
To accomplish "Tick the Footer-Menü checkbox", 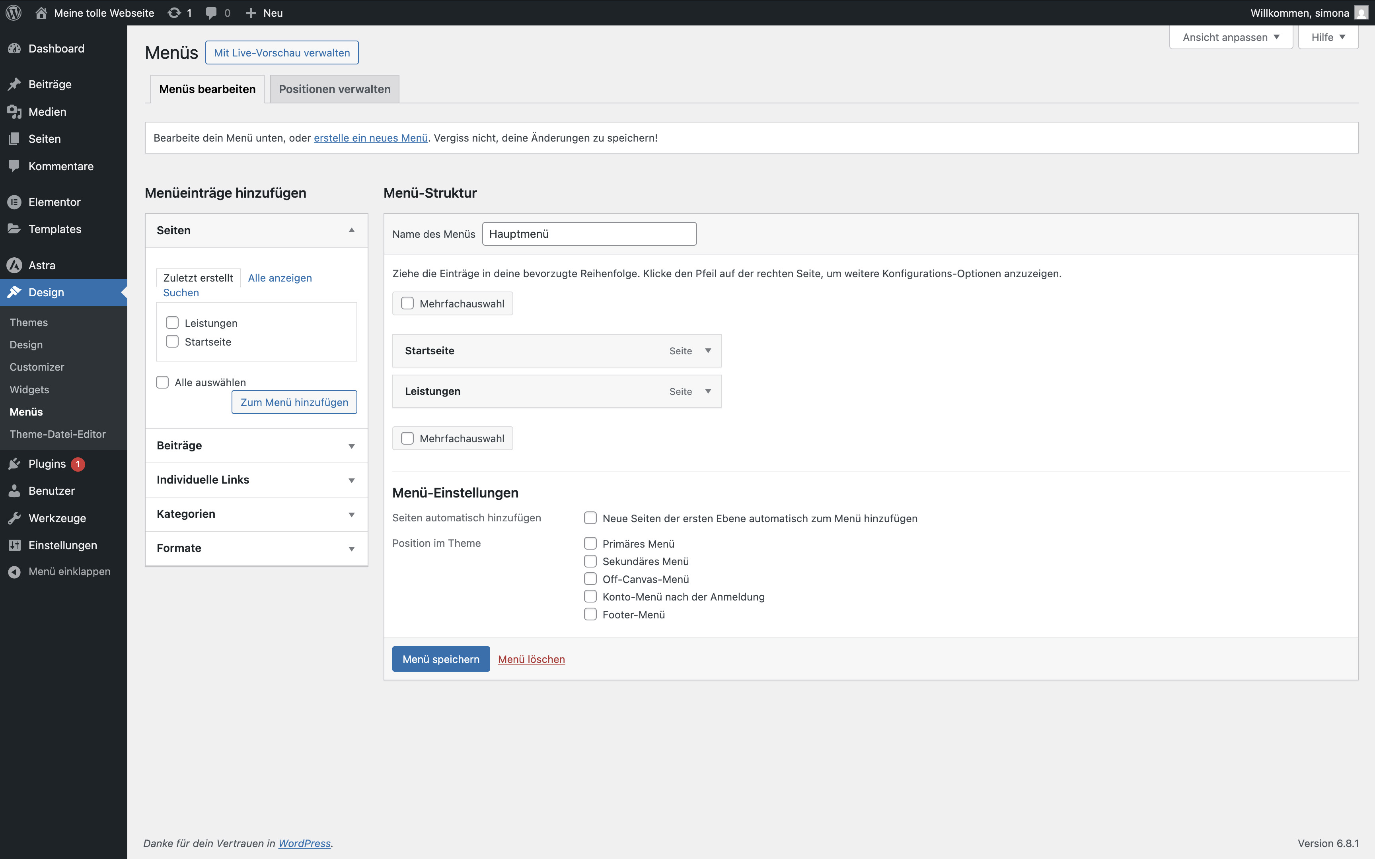I will point(590,614).
